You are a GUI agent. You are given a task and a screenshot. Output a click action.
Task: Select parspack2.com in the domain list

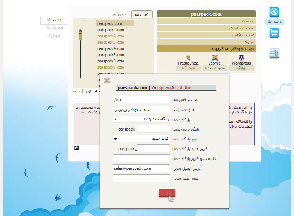coord(111,36)
